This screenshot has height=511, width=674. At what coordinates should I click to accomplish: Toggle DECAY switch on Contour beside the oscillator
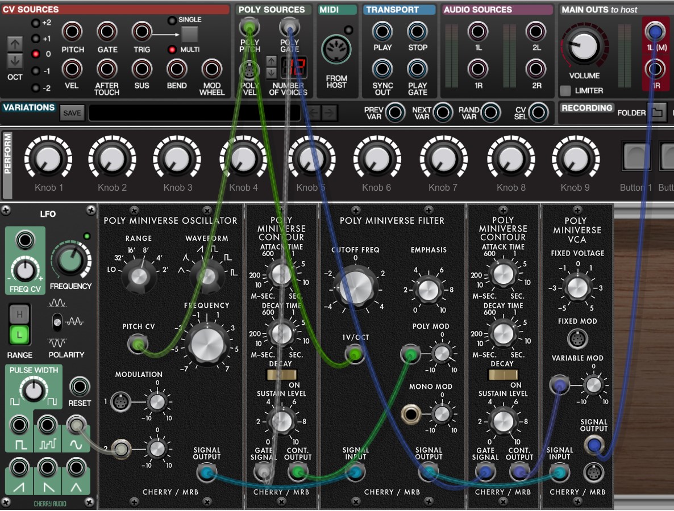point(281,374)
